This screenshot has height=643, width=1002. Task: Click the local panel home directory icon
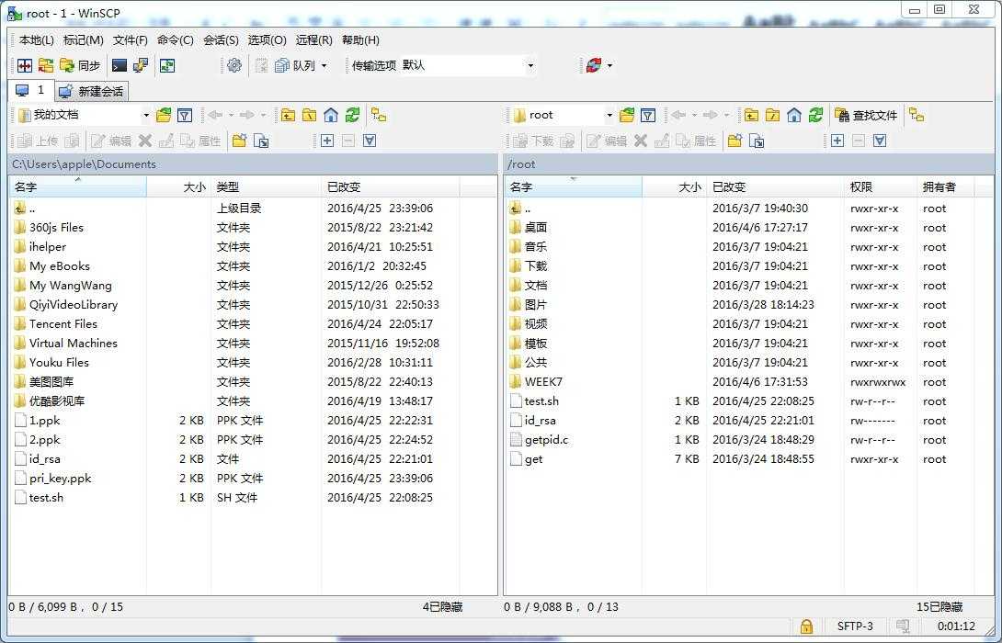330,116
